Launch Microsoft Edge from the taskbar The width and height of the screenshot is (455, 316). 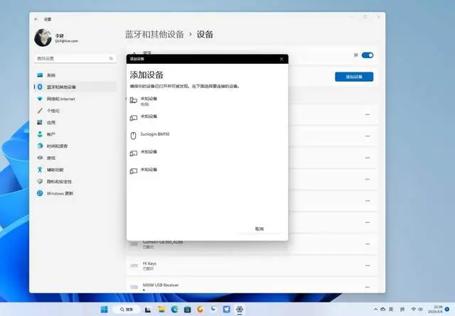pyautogui.click(x=174, y=310)
